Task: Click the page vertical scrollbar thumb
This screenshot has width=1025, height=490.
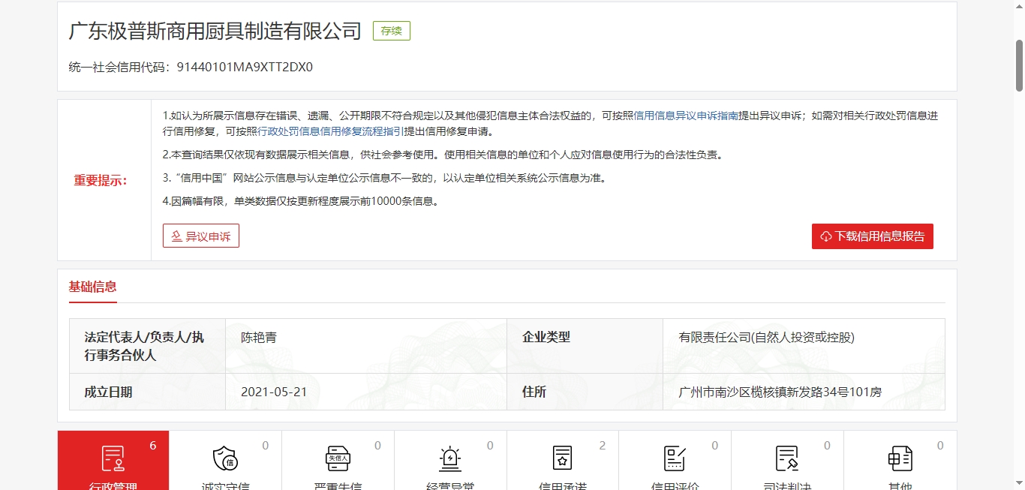Action: click(1020, 66)
